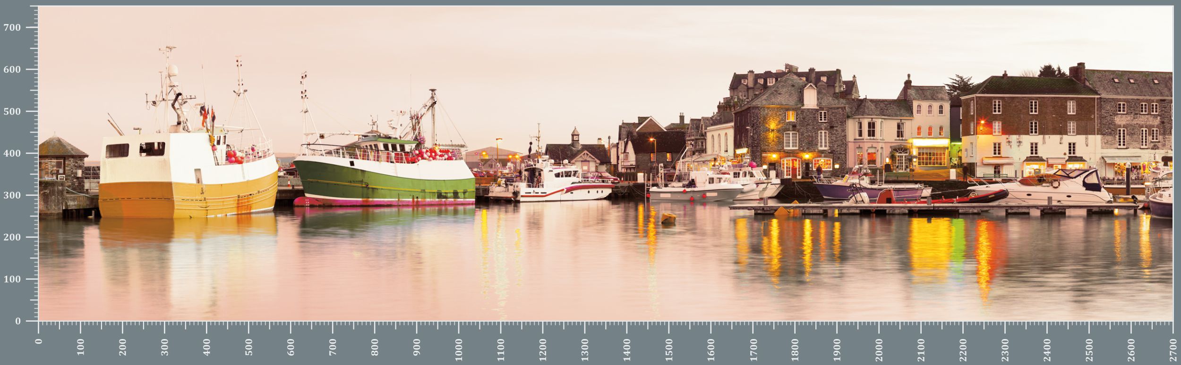Select the "2300" ruler label
Viewport: 1181px width, 365px height.
1005,349
